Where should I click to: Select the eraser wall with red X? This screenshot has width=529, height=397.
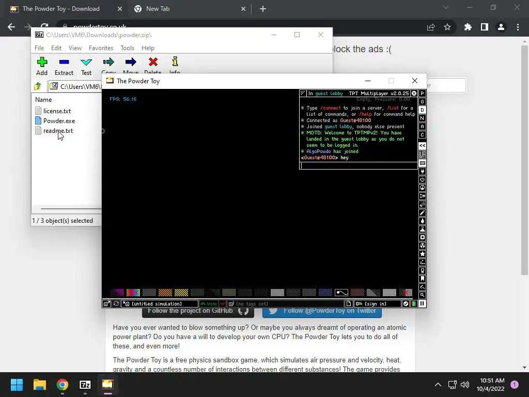(405, 293)
